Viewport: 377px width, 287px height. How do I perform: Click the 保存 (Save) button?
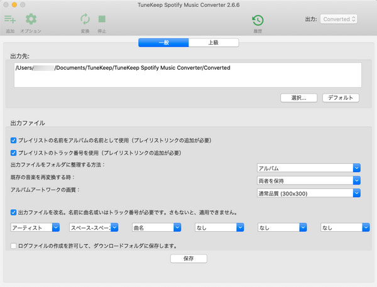pyautogui.click(x=188, y=259)
